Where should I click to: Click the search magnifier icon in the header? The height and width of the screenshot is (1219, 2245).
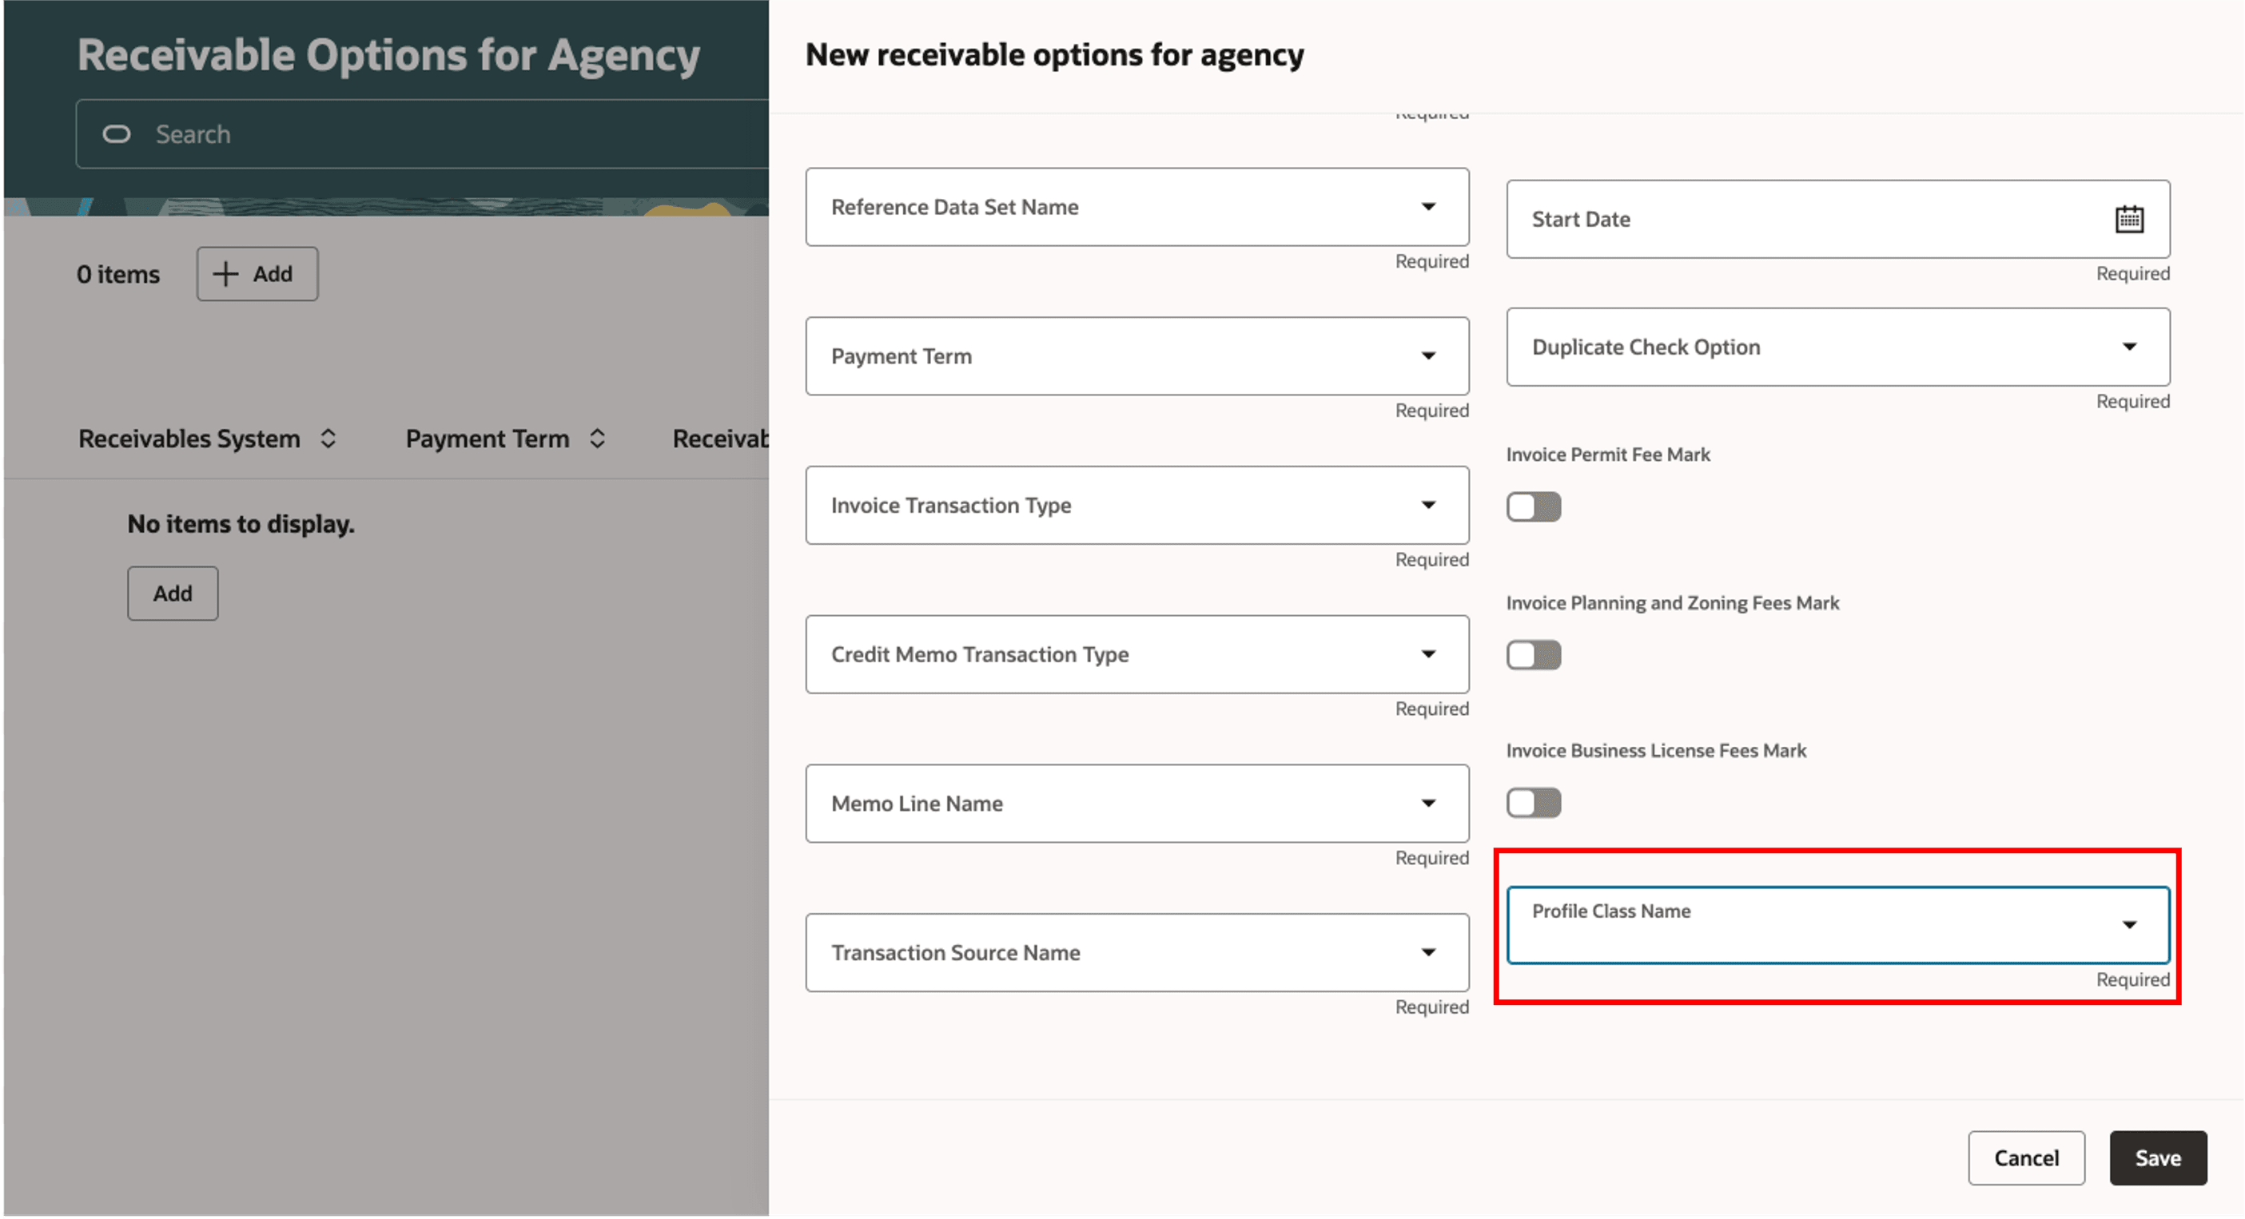pyautogui.click(x=116, y=134)
